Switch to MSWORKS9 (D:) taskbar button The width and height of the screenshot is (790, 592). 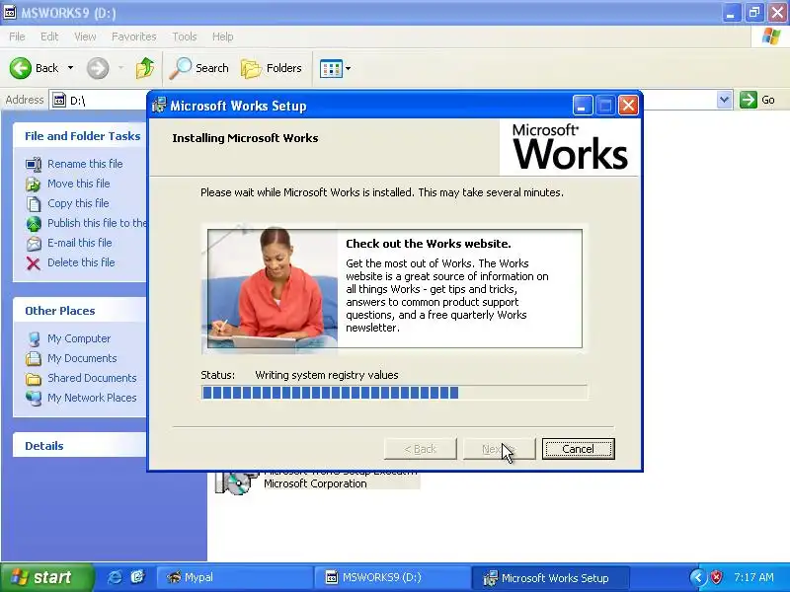pyautogui.click(x=391, y=577)
